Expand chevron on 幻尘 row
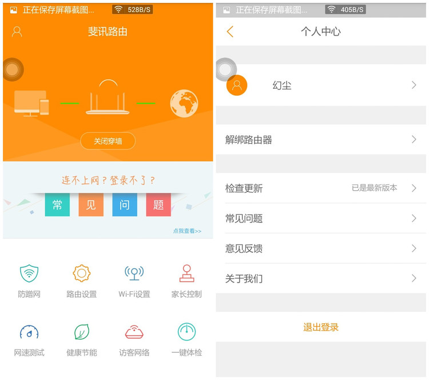Image resolution: width=429 pixels, height=380 pixels. pyautogui.click(x=414, y=85)
